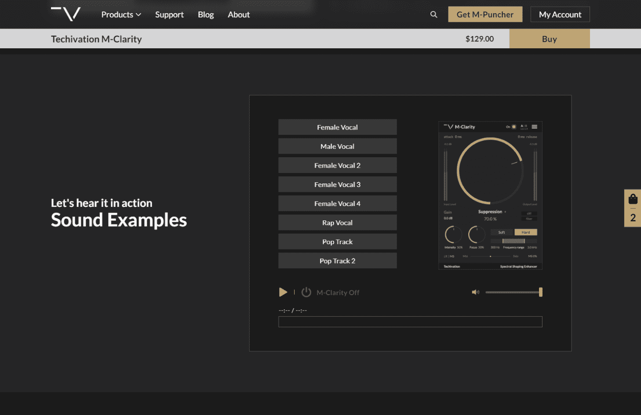Click the Intensity knob in plugin
Viewport: 641px width, 415px height.
click(453, 235)
